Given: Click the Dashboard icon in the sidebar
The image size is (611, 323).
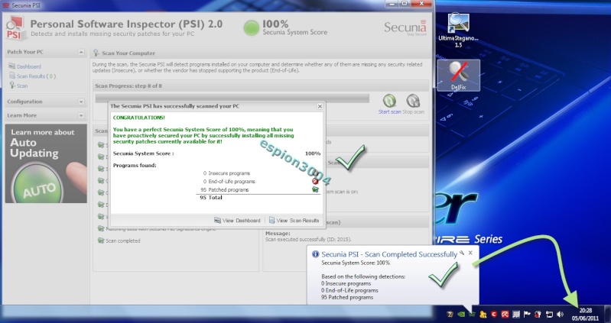Looking at the screenshot, I should click(x=11, y=66).
